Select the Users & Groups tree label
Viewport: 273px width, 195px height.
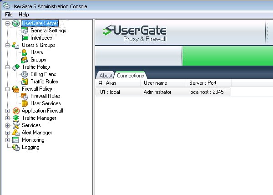tap(39, 45)
